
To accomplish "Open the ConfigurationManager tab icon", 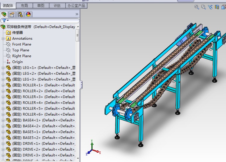I will pyautogui.click(x=20, y=14).
